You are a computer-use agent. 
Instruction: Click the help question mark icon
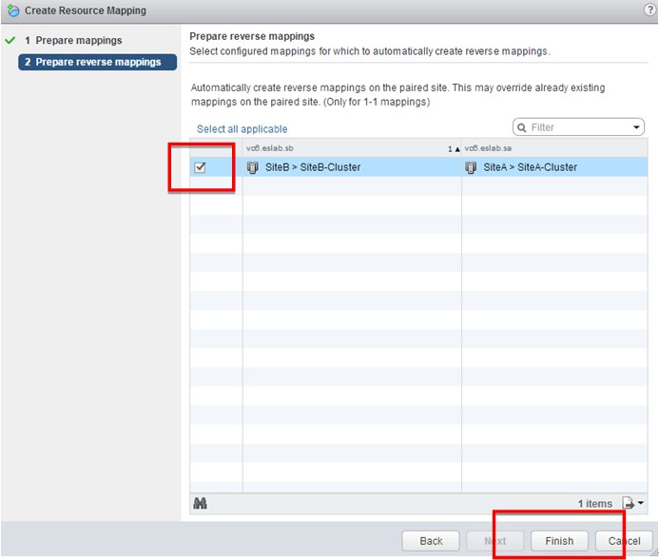(649, 10)
